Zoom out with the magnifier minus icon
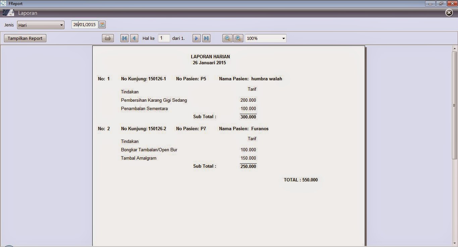Image resolution: width=458 pixels, height=247 pixels. point(227,38)
